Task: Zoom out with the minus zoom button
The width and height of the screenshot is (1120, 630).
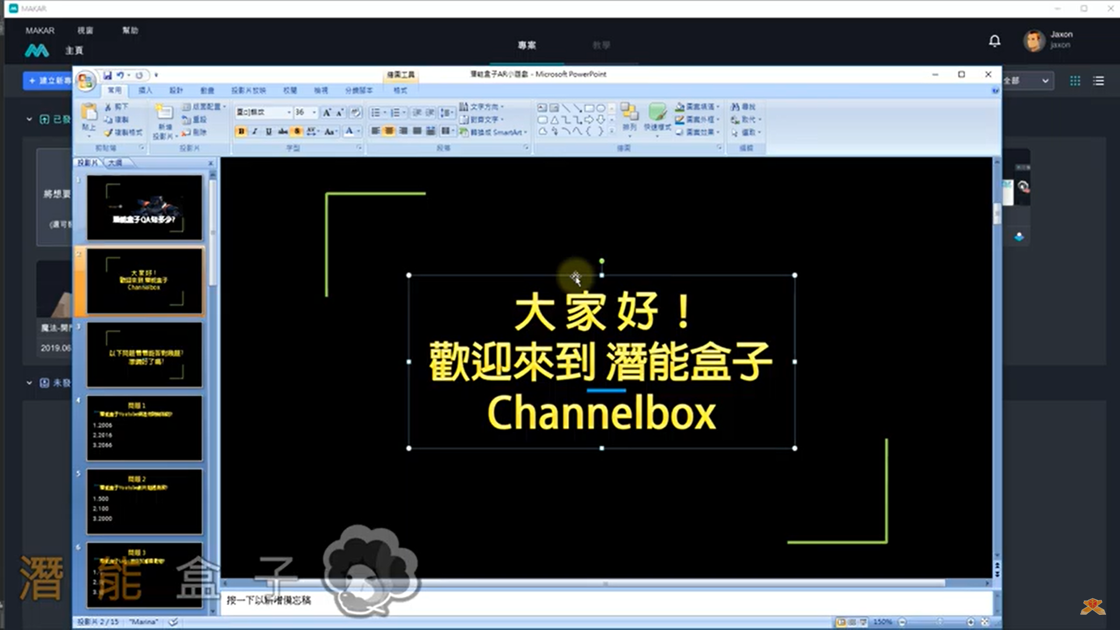Action: [x=902, y=622]
